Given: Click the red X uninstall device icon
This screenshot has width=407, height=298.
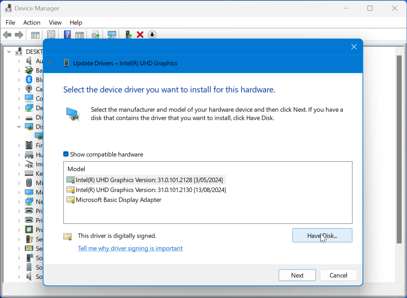Looking at the screenshot, I should pos(140,34).
